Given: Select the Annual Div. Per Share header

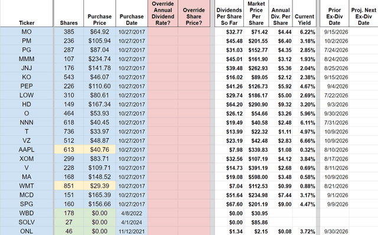Looking at the screenshot, I should [281, 14].
